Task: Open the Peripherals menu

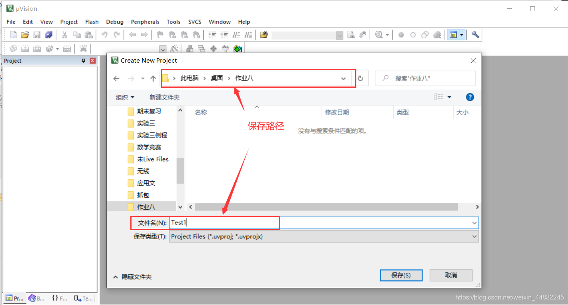Action: coord(145,22)
